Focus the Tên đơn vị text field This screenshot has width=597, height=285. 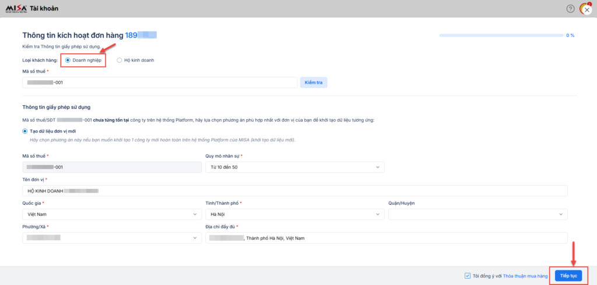295,191
